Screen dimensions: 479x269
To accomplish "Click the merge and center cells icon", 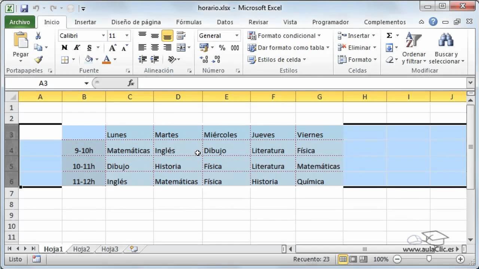I will (x=181, y=47).
